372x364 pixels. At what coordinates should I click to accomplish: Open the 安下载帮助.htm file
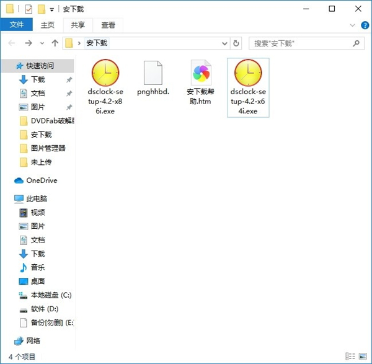201,73
